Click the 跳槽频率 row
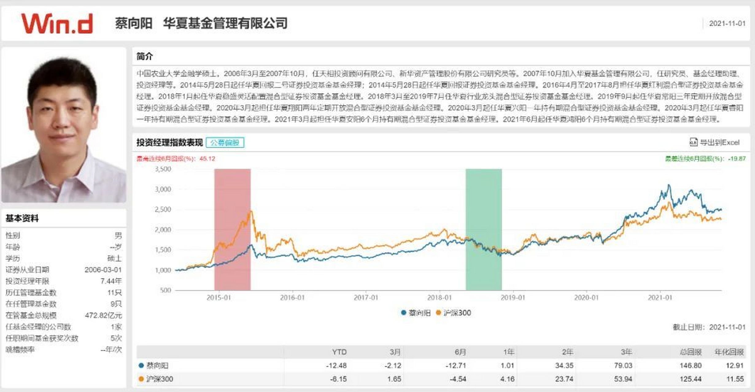This screenshot has width=755, height=392. click(x=64, y=349)
